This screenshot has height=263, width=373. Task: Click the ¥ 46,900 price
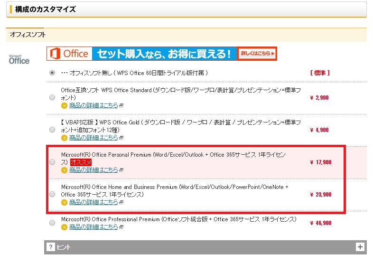(321, 223)
